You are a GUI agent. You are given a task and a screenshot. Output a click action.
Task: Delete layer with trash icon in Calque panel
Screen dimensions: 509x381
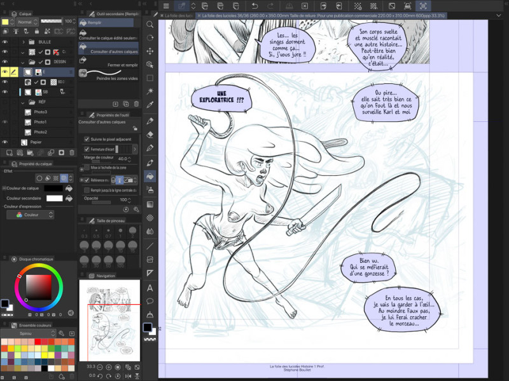(x=71, y=152)
